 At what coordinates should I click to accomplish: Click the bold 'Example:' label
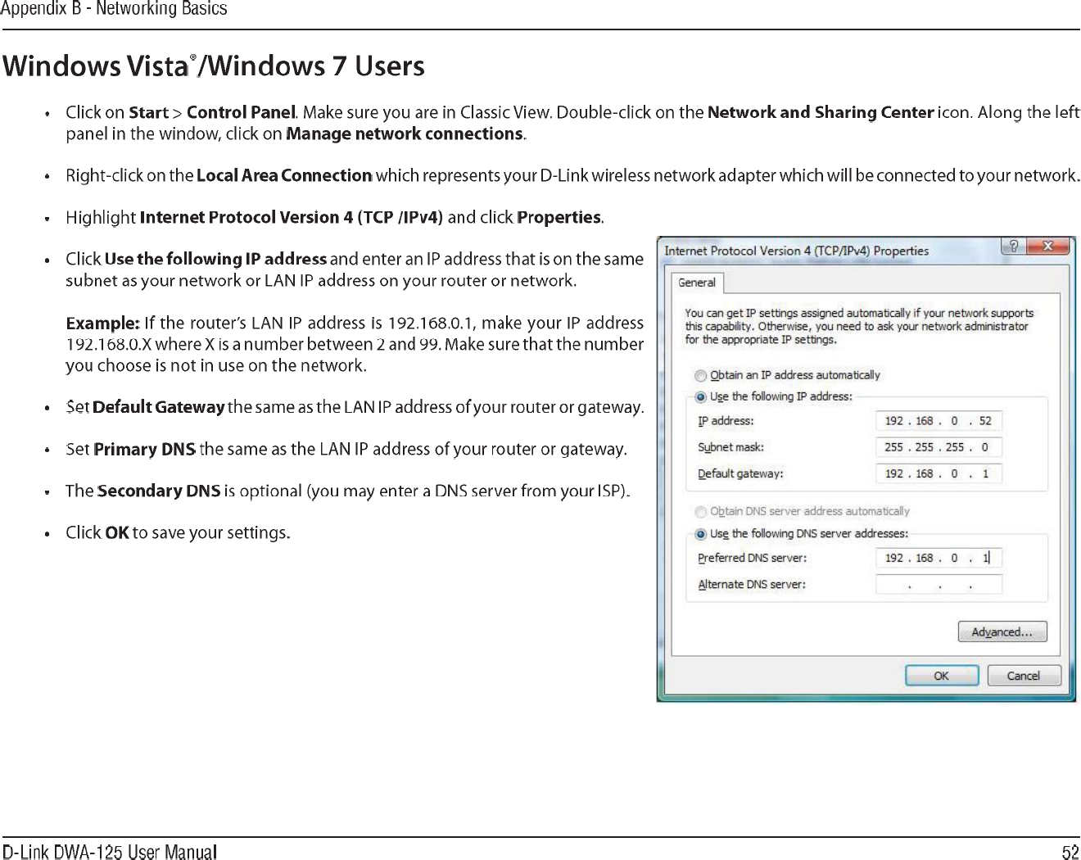103,323
